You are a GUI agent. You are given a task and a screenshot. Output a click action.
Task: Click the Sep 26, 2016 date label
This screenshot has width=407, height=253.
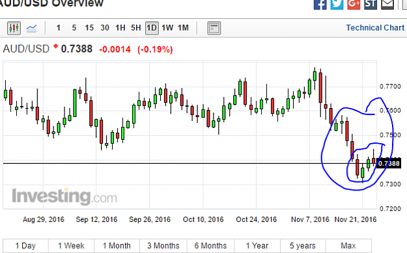click(150, 220)
